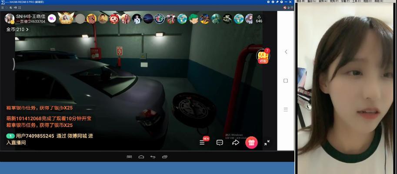Tap the share arrow icon

pyautogui.click(x=236, y=143)
